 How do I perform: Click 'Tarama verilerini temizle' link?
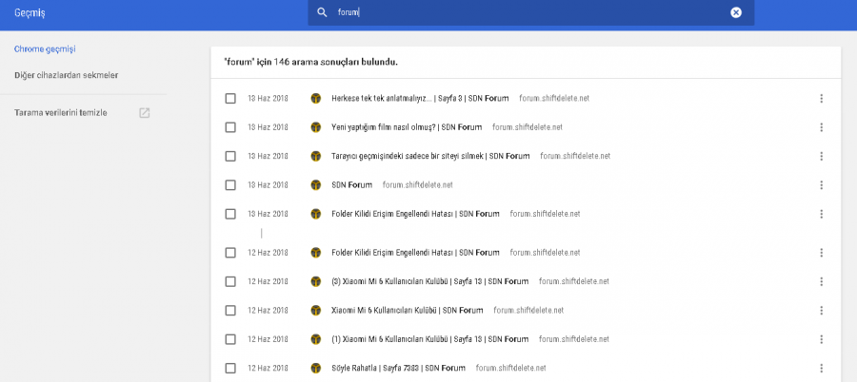tap(61, 113)
